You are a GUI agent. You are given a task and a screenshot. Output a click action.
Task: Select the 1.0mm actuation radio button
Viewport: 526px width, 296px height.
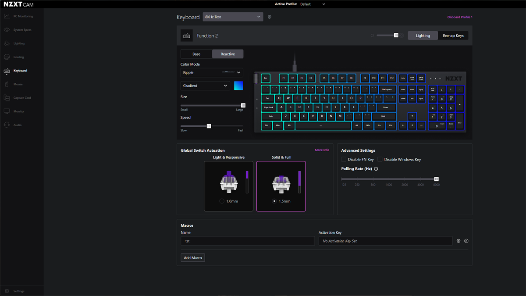222,201
